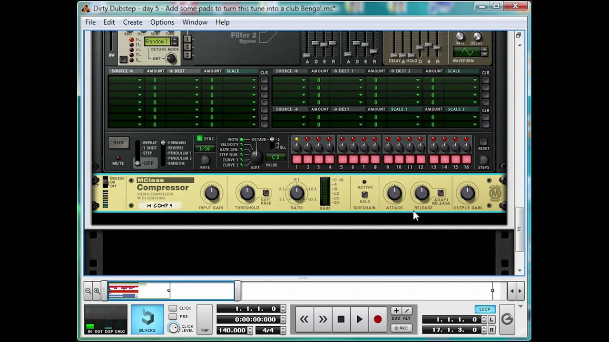Click the compressor Output Gain knob

(467, 193)
